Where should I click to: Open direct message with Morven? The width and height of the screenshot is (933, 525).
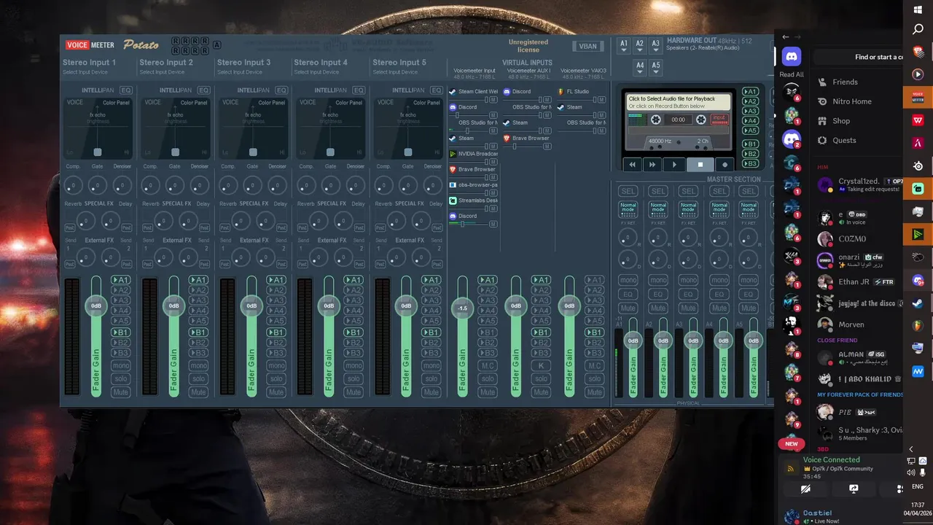[x=860, y=324]
